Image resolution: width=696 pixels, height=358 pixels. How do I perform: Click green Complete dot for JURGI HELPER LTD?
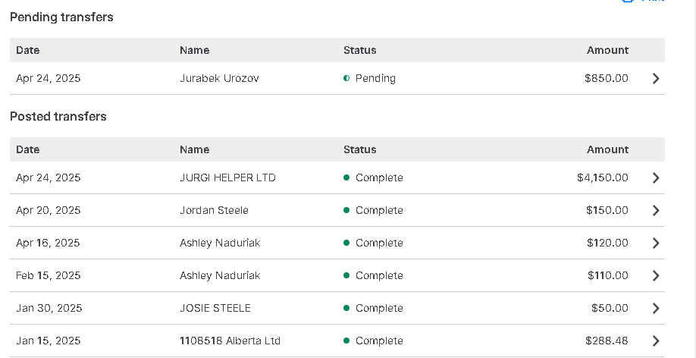346,177
